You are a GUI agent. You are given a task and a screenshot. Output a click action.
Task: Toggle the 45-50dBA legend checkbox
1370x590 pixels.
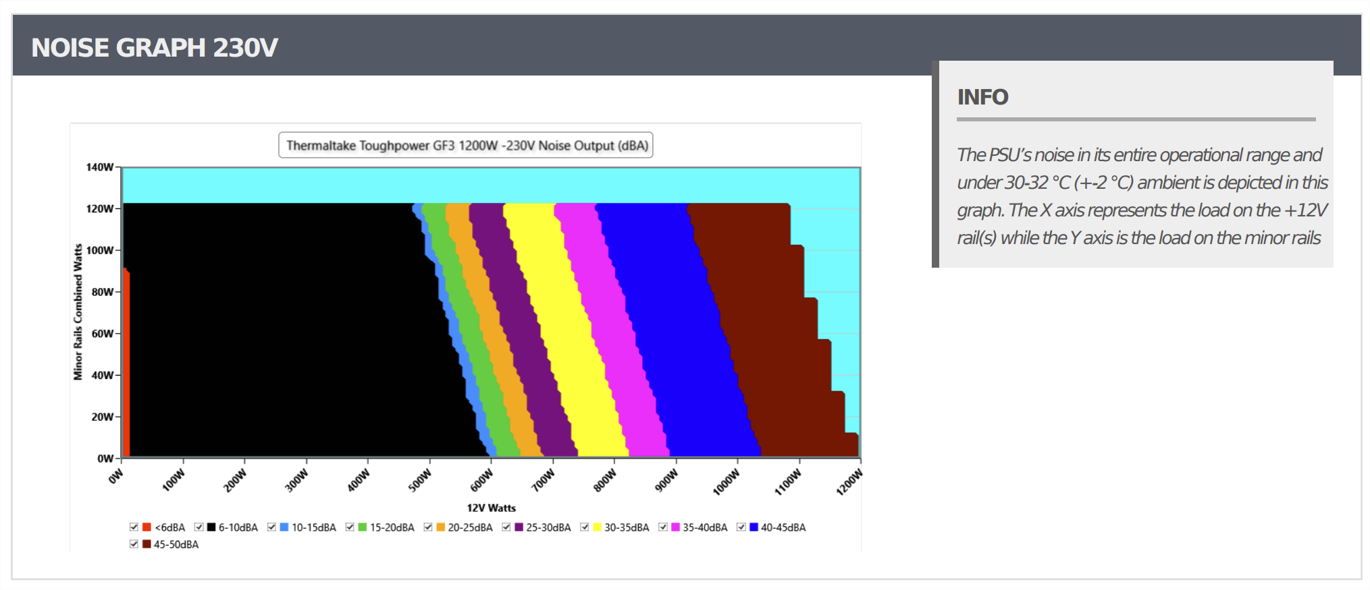tap(134, 544)
